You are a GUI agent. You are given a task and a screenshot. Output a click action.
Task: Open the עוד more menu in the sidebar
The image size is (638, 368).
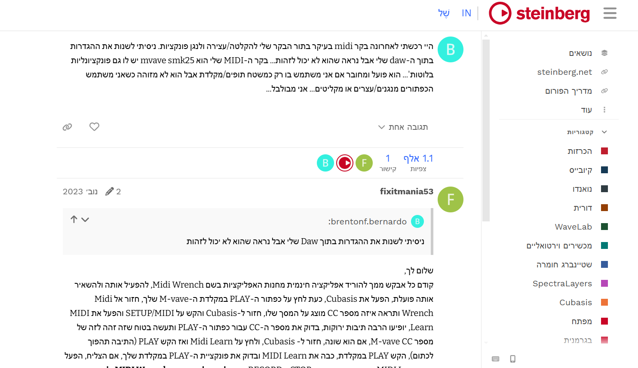point(586,110)
